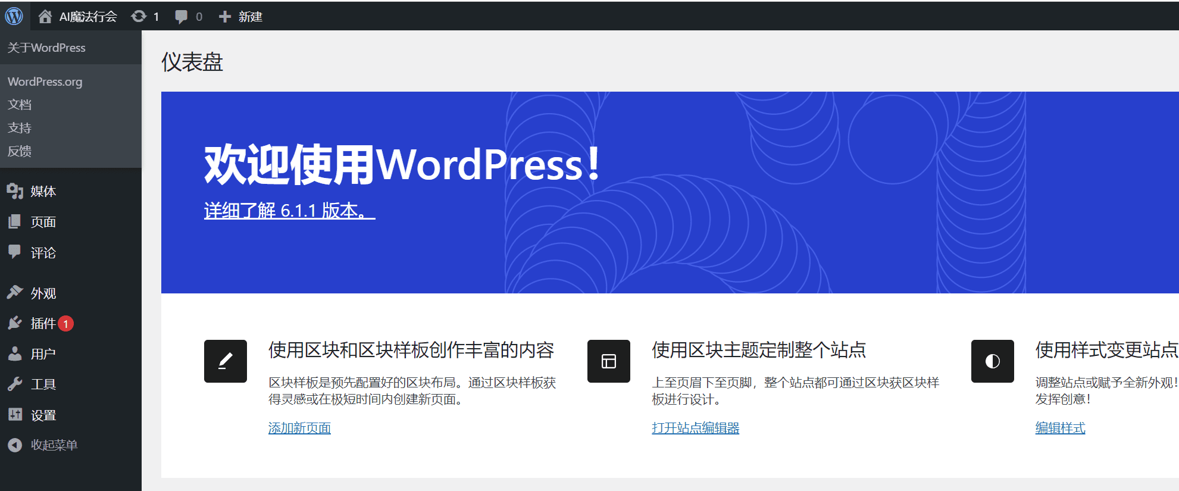Click the home icon beside AI魔法行会
This screenshot has height=491, width=1179.
pos(45,16)
